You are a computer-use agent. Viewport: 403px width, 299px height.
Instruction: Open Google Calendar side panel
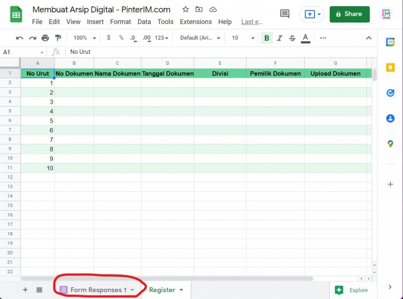pos(390,42)
